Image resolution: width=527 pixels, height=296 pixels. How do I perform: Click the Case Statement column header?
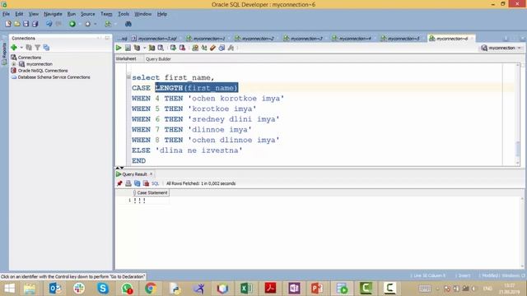point(151,192)
